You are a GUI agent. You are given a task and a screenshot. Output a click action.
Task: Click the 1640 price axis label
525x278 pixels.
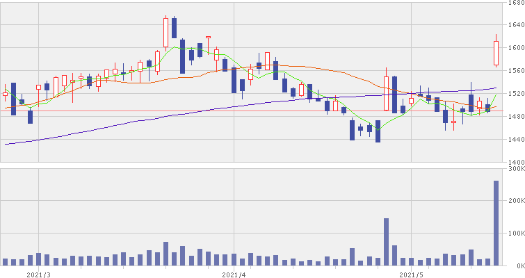[515, 25]
